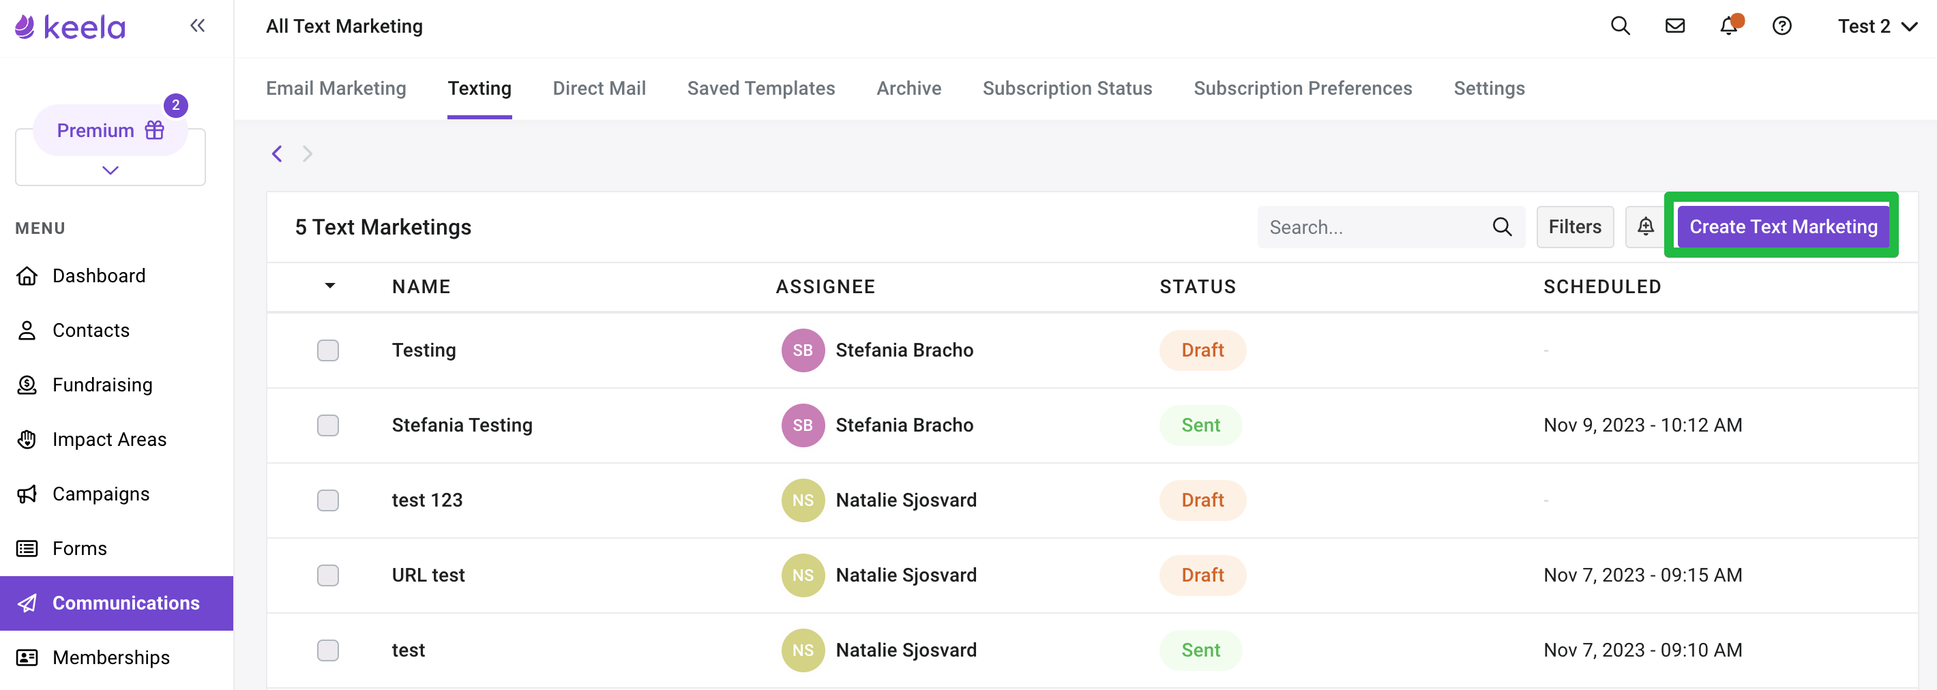Image resolution: width=1937 pixels, height=690 pixels.
Task: Open the Settings tab
Action: click(x=1489, y=89)
